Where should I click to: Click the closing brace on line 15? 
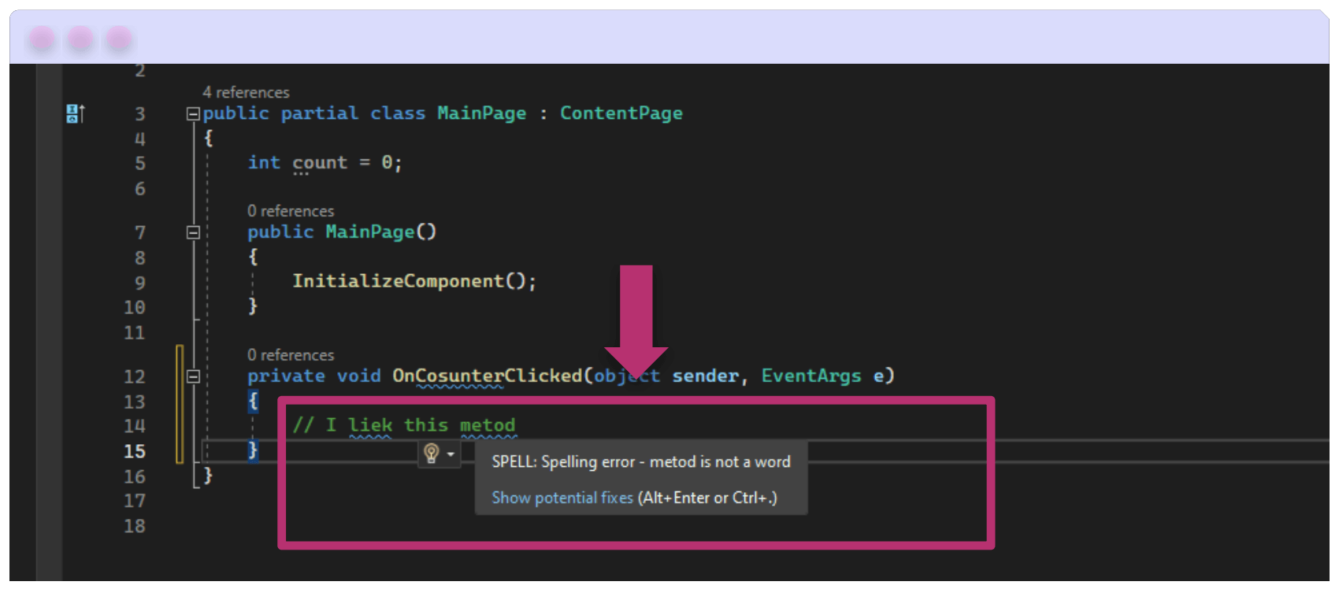(x=253, y=450)
